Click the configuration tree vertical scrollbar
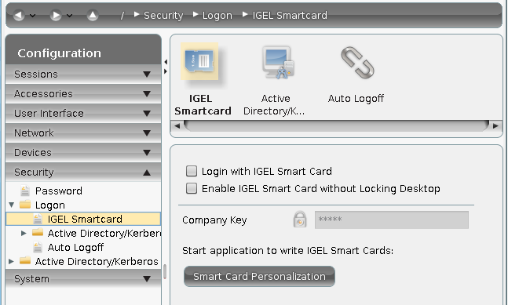Viewport: 508px width, 305px height. [165, 272]
